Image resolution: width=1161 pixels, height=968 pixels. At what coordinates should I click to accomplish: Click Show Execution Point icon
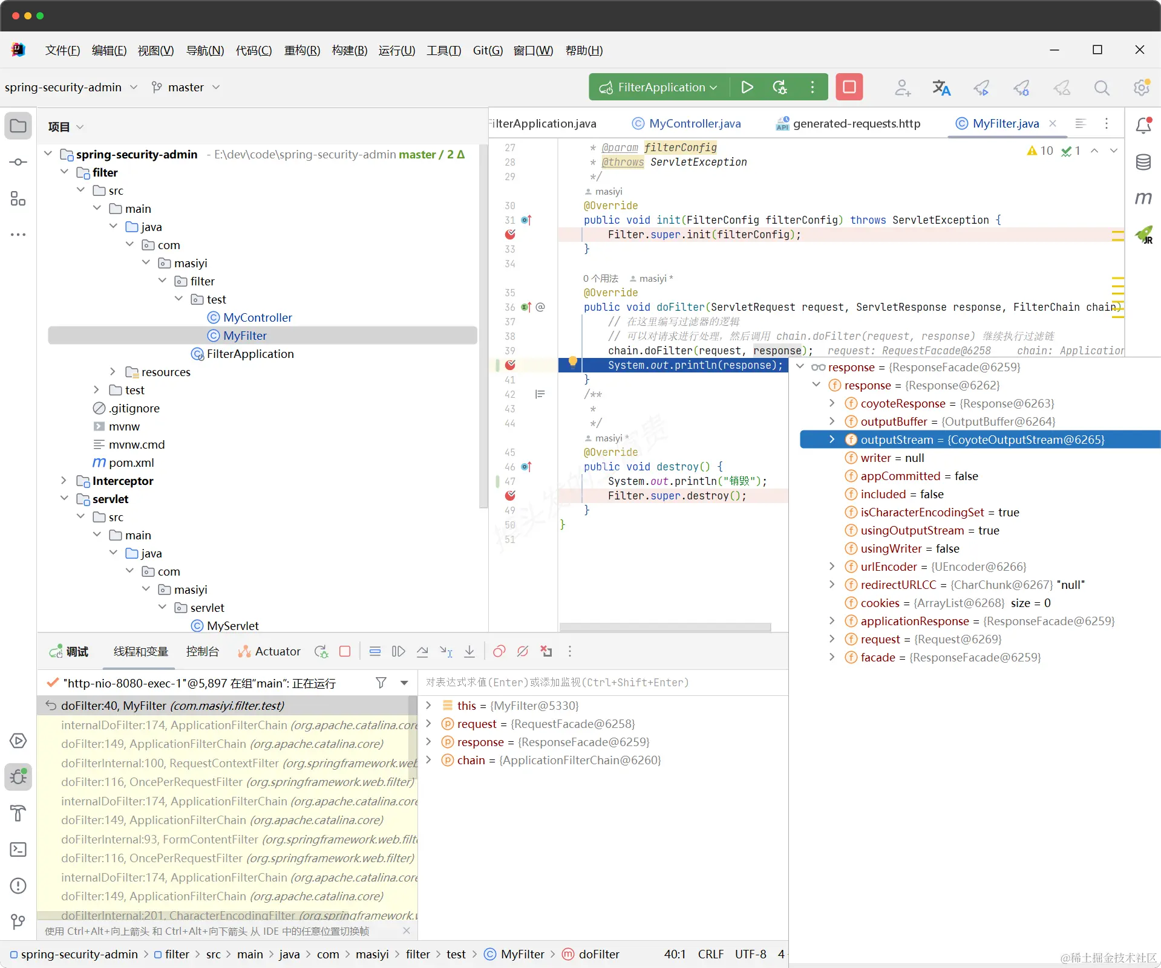[x=375, y=651]
